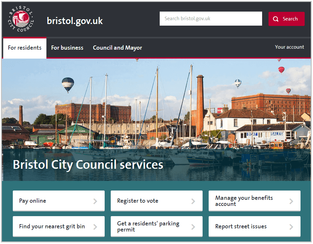
Task: Click the chevron on Get a residents' parking permit
Action: [193, 227]
